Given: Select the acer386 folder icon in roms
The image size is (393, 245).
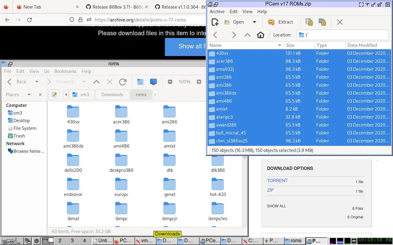Looking at the screenshot, I should point(121,111).
